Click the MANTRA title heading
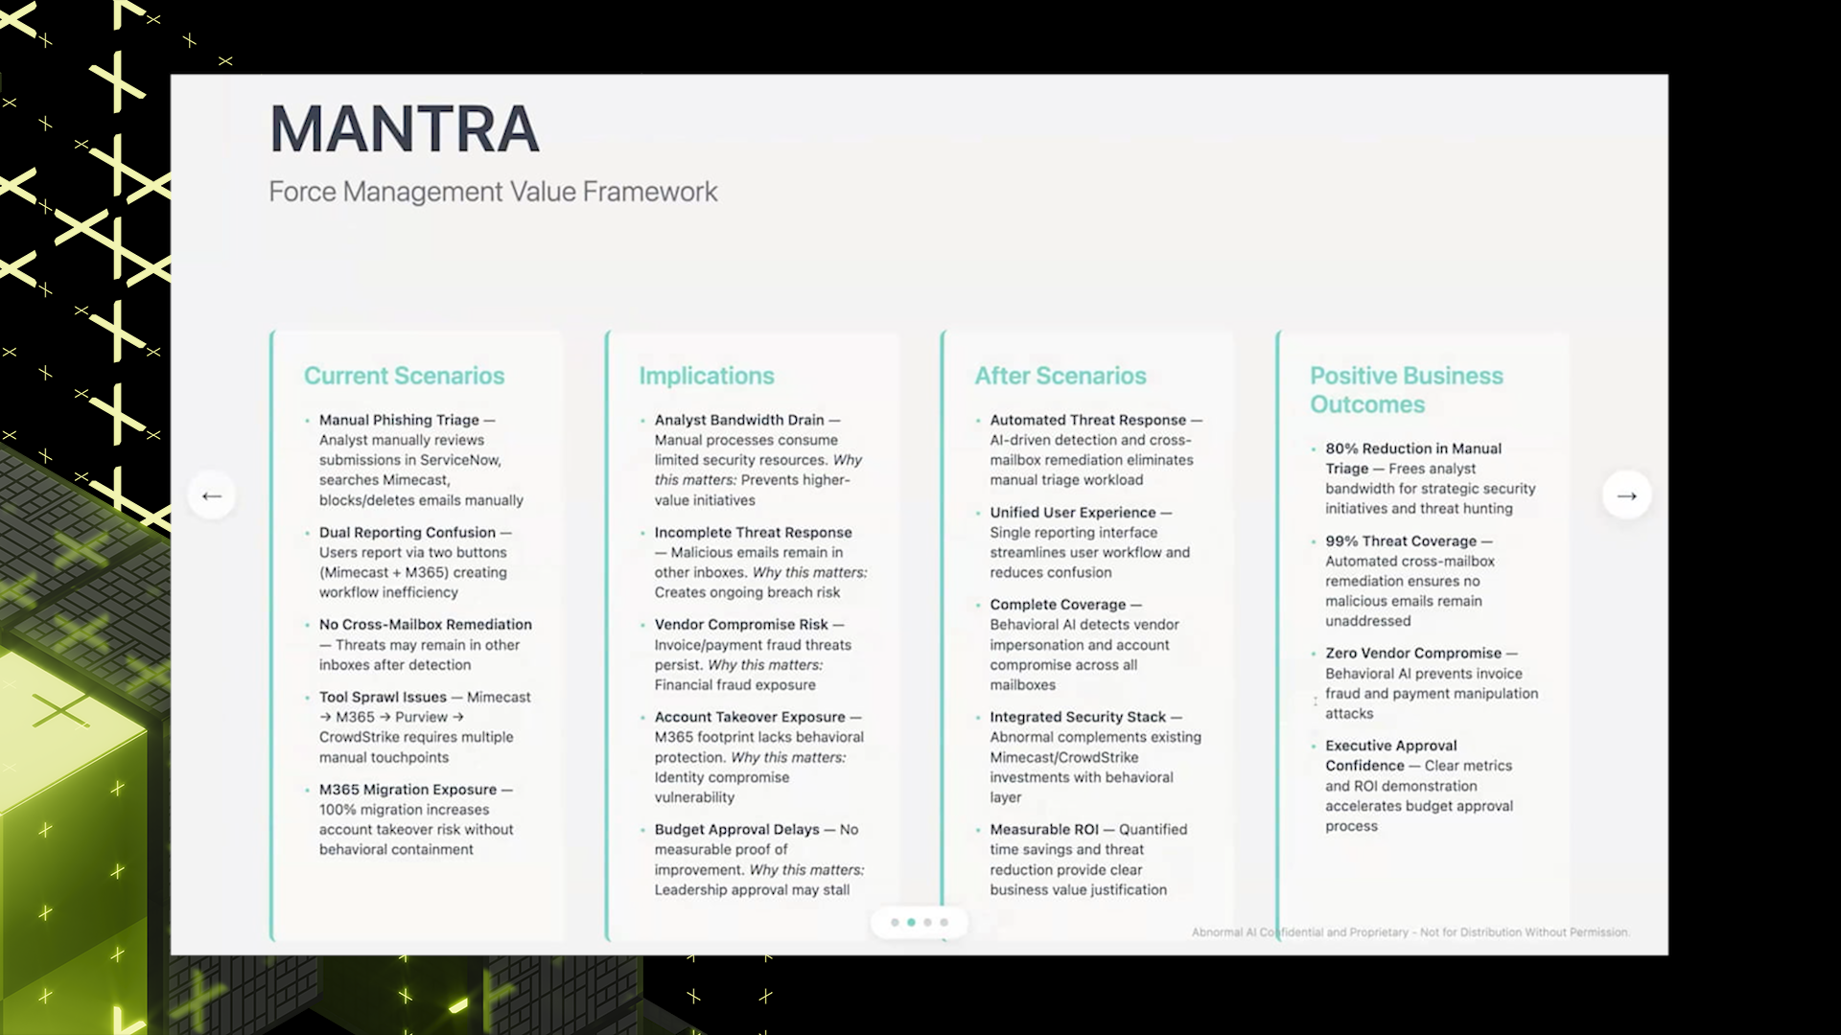This screenshot has width=1841, height=1035. (405, 128)
